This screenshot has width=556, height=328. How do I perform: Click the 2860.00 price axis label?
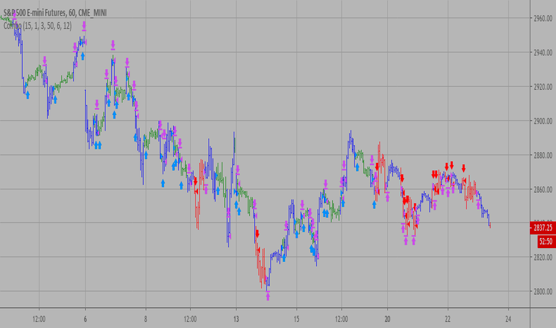coord(543,190)
